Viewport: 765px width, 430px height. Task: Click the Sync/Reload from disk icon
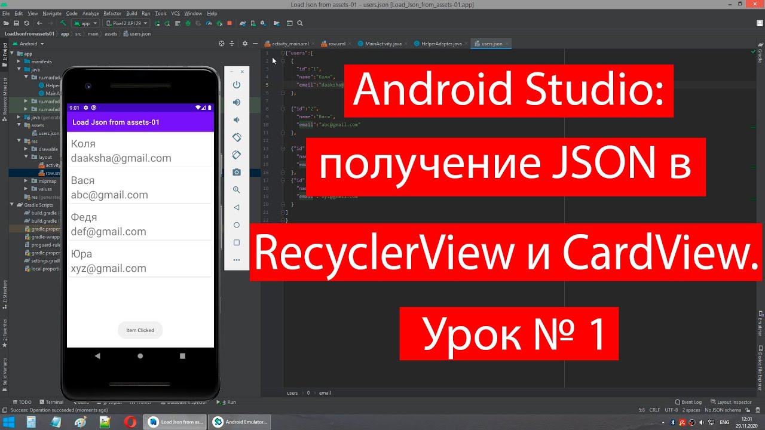[x=27, y=23]
